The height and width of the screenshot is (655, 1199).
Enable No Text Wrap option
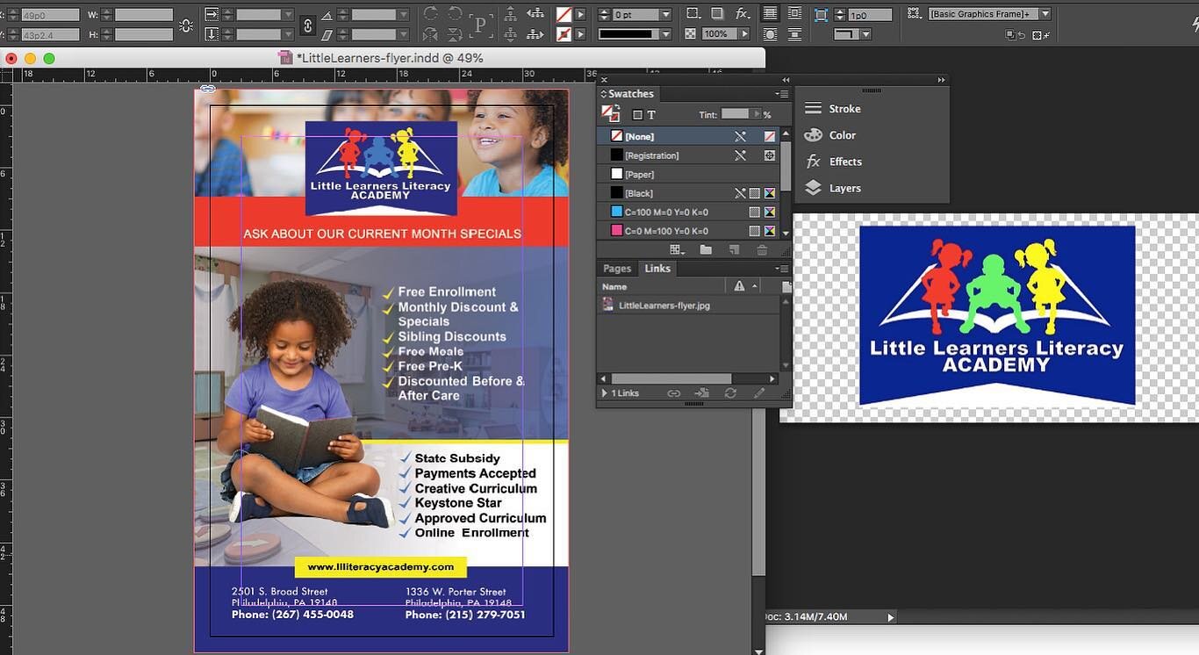[770, 14]
